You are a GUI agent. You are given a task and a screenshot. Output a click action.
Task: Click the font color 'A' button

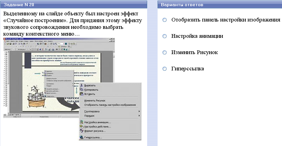tap(53, 49)
